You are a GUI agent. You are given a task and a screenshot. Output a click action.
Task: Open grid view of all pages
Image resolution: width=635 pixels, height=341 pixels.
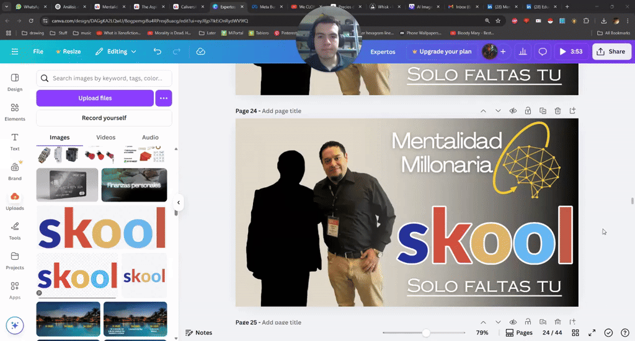pos(575,333)
